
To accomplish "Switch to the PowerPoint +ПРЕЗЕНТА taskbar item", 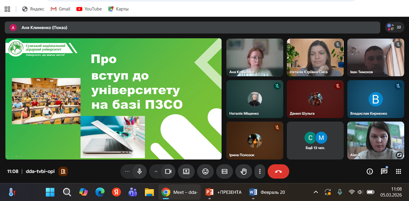I will tap(223, 192).
